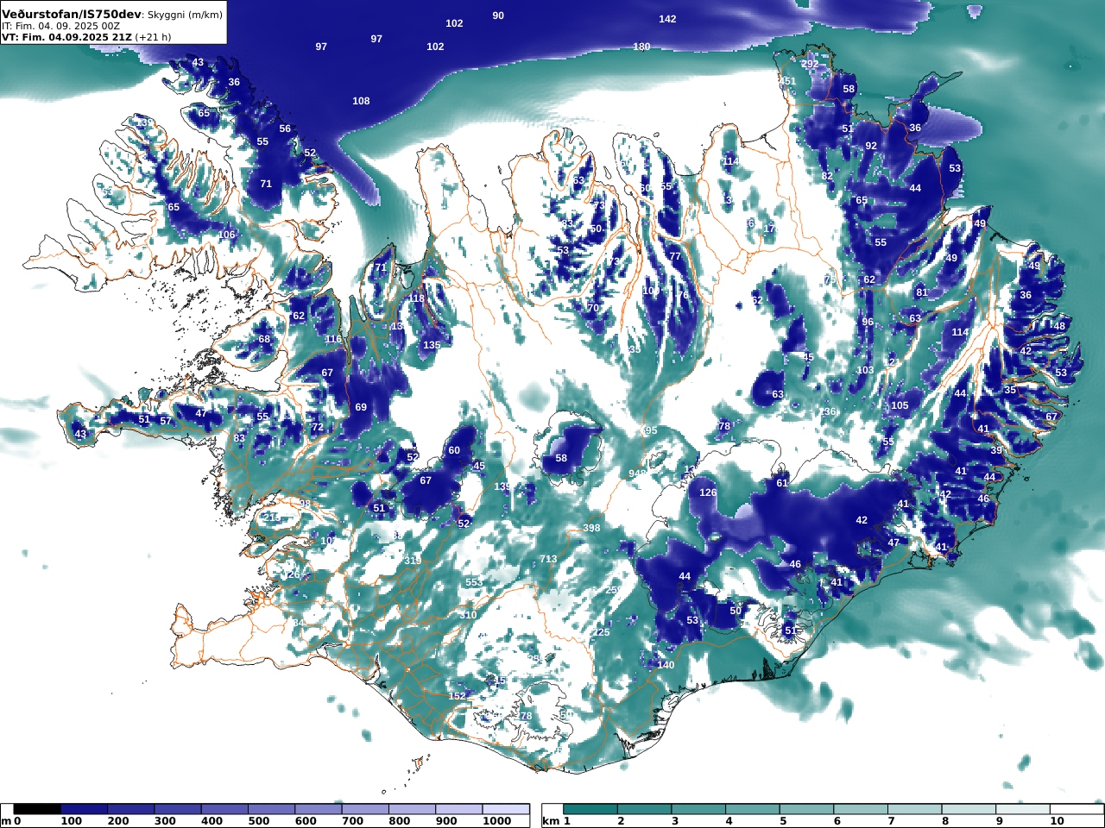Click visibility value 398 in central south

(x=591, y=528)
